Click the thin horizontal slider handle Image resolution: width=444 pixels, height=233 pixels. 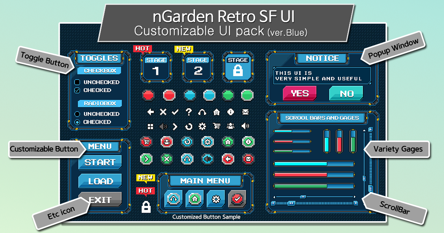click(x=303, y=197)
